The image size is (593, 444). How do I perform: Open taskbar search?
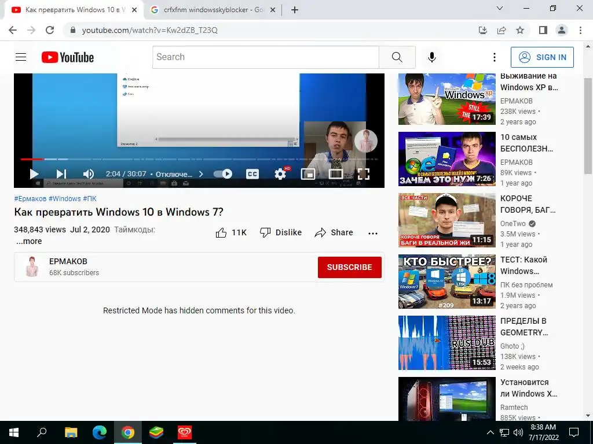[42, 432]
